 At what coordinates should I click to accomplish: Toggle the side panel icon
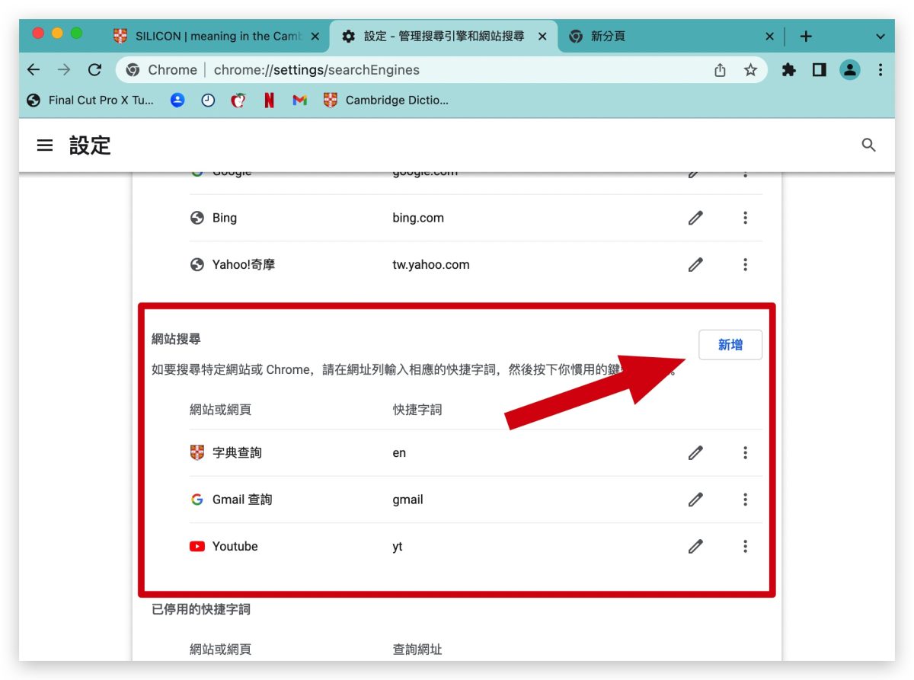(x=820, y=70)
